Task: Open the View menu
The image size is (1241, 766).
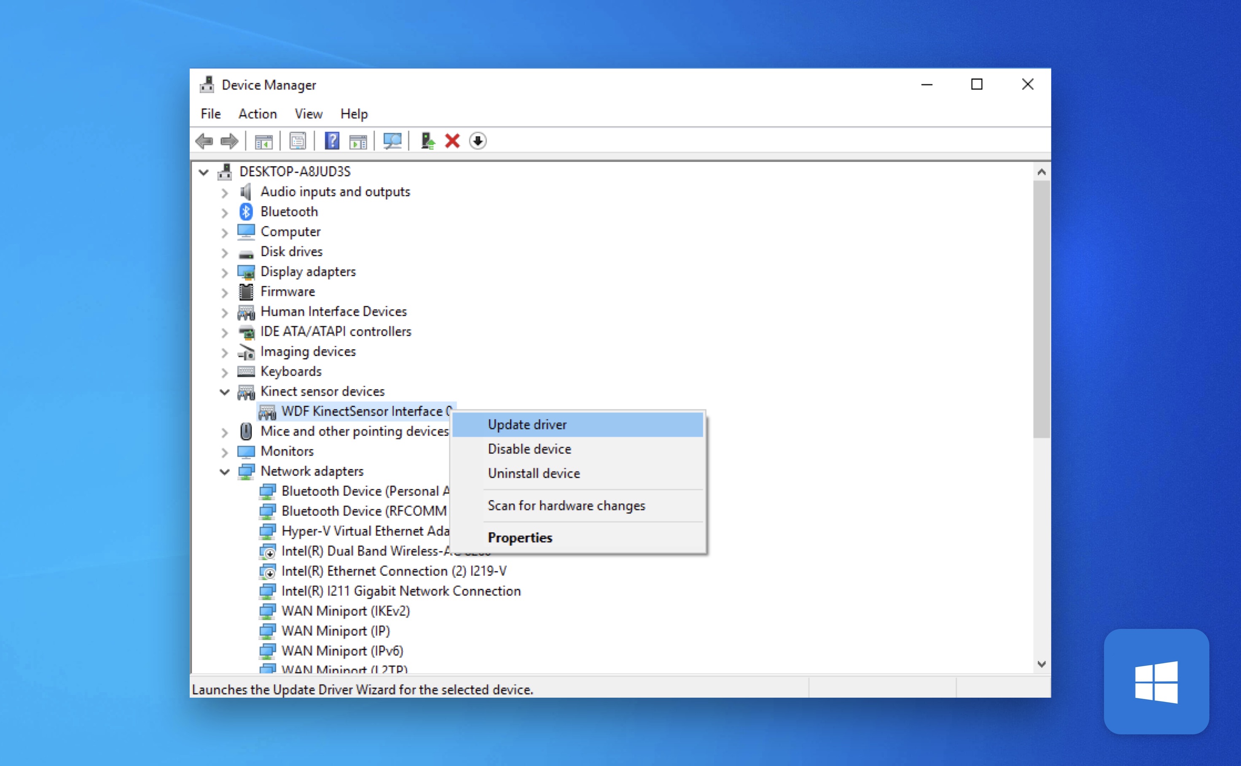Action: (x=308, y=114)
